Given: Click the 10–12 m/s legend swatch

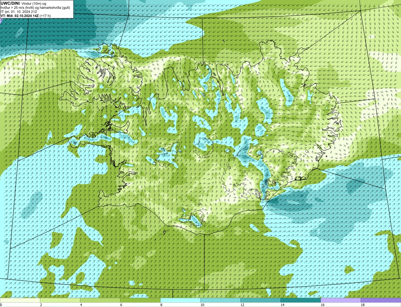Looking at the screenshot, I should tap(221, 300).
